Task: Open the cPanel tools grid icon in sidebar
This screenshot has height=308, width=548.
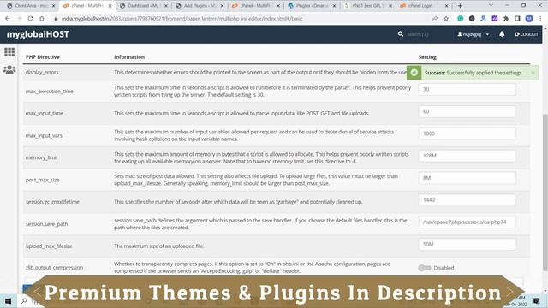Action: point(9,52)
